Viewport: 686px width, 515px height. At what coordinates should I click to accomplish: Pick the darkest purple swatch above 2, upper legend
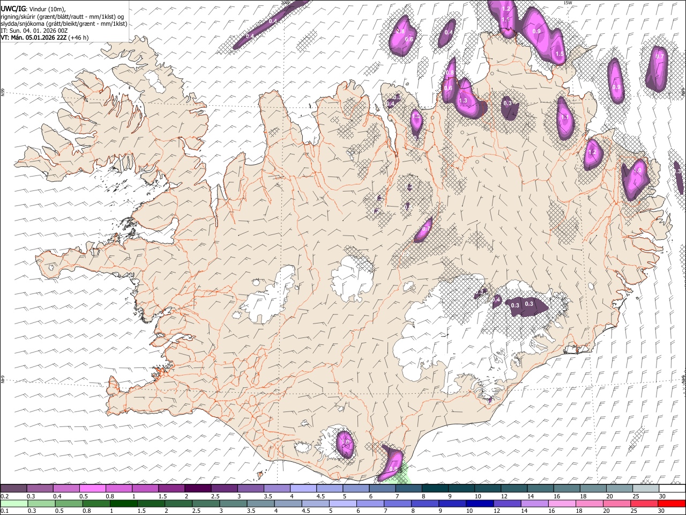(197, 488)
